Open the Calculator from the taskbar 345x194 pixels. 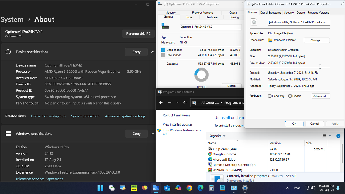pos(212,188)
